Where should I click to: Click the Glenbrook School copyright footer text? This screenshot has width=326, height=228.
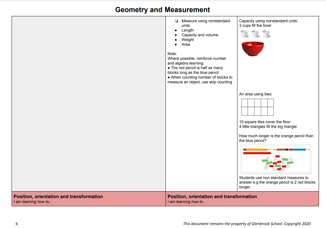247,224
